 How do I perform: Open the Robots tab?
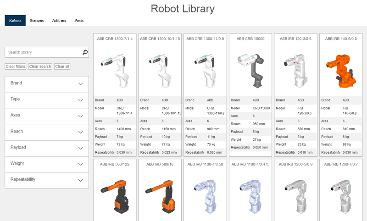15,21
